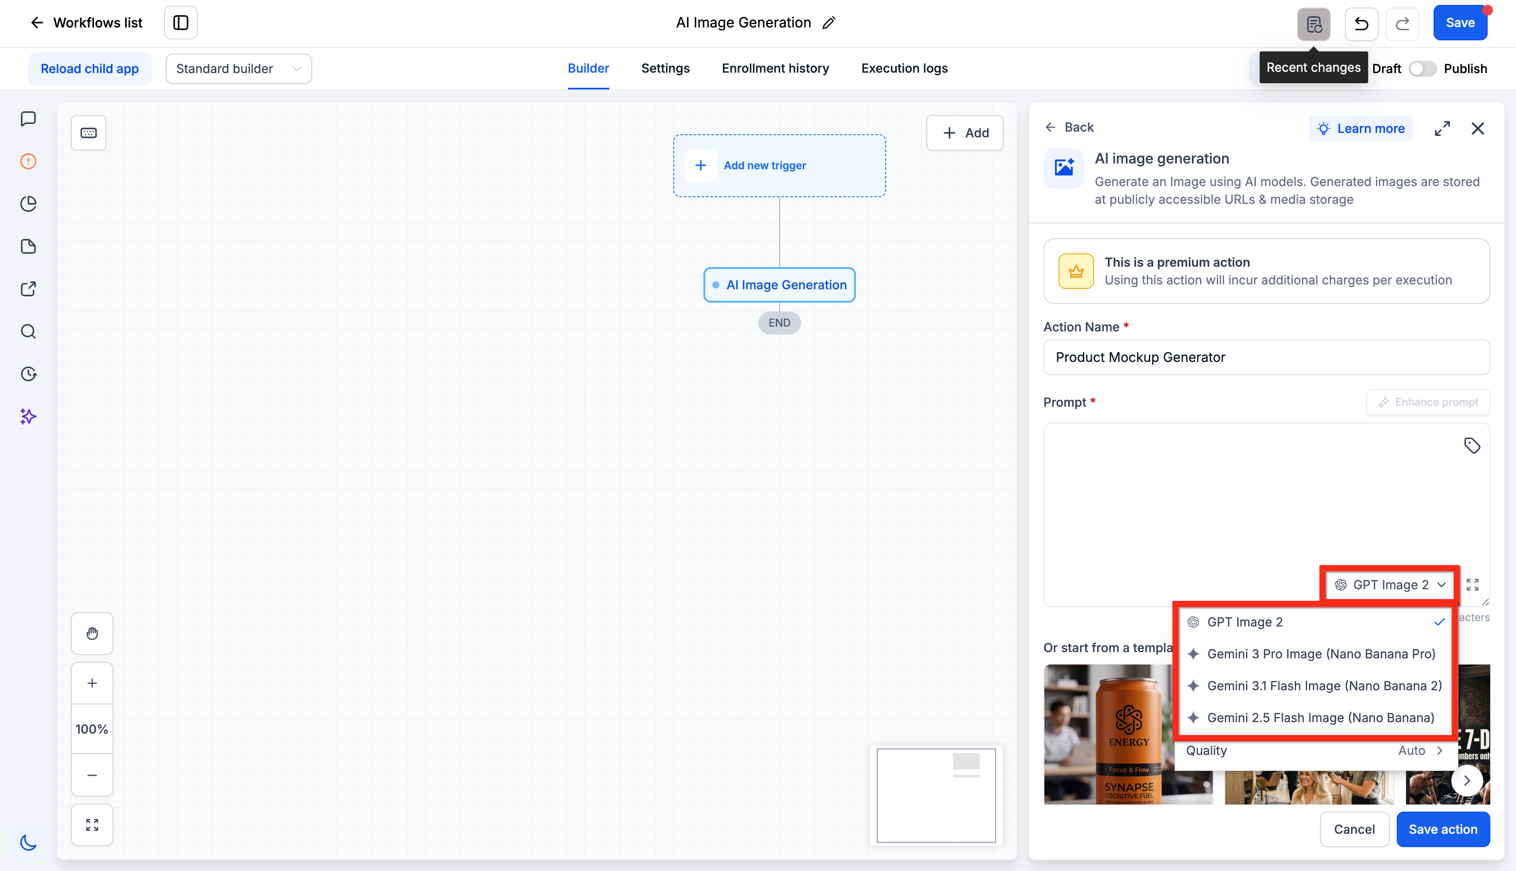Open the document notes icon in sidebar
Image resolution: width=1516 pixels, height=871 pixels.
(x=28, y=246)
